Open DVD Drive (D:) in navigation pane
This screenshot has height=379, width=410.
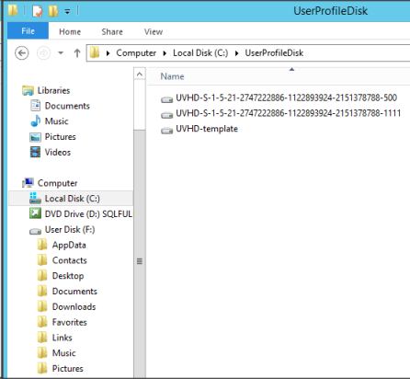[x=81, y=213]
